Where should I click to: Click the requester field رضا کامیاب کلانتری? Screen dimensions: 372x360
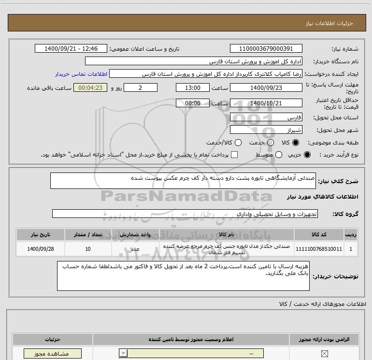206,74
